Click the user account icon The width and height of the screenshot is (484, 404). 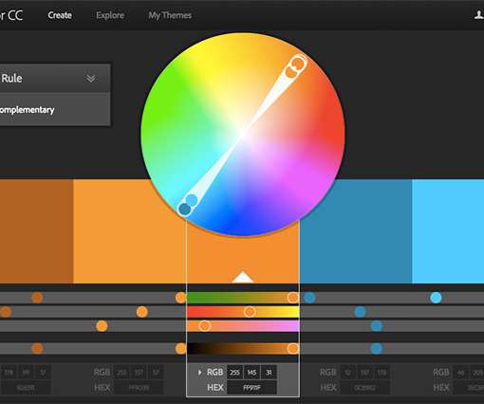click(x=479, y=15)
